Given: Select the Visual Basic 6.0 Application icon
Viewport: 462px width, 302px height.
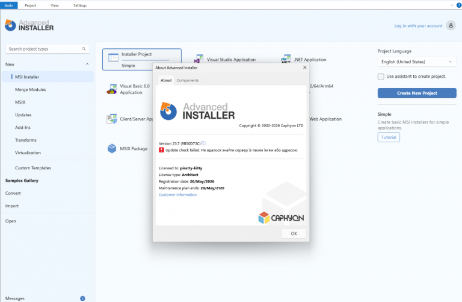Looking at the screenshot, I should (112, 89).
